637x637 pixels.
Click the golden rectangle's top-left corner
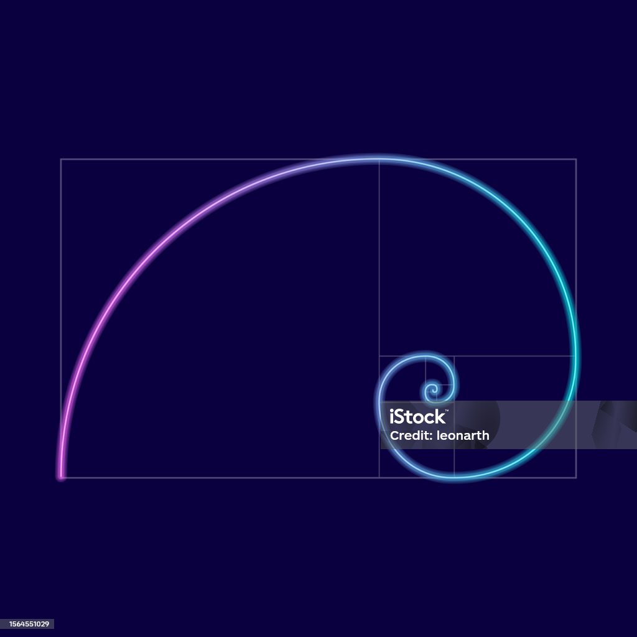[x=61, y=159]
